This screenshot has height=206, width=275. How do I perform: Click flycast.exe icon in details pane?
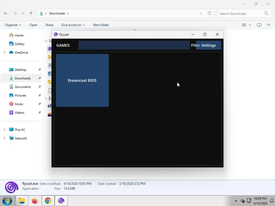12,187
